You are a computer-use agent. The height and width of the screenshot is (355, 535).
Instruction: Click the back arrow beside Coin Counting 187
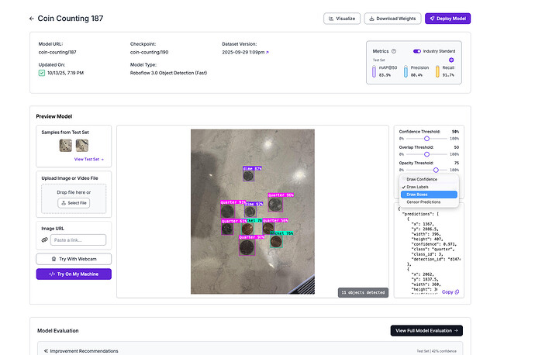tap(32, 18)
